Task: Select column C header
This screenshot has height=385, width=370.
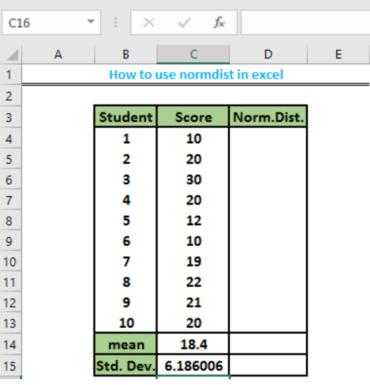Action: pyautogui.click(x=194, y=54)
